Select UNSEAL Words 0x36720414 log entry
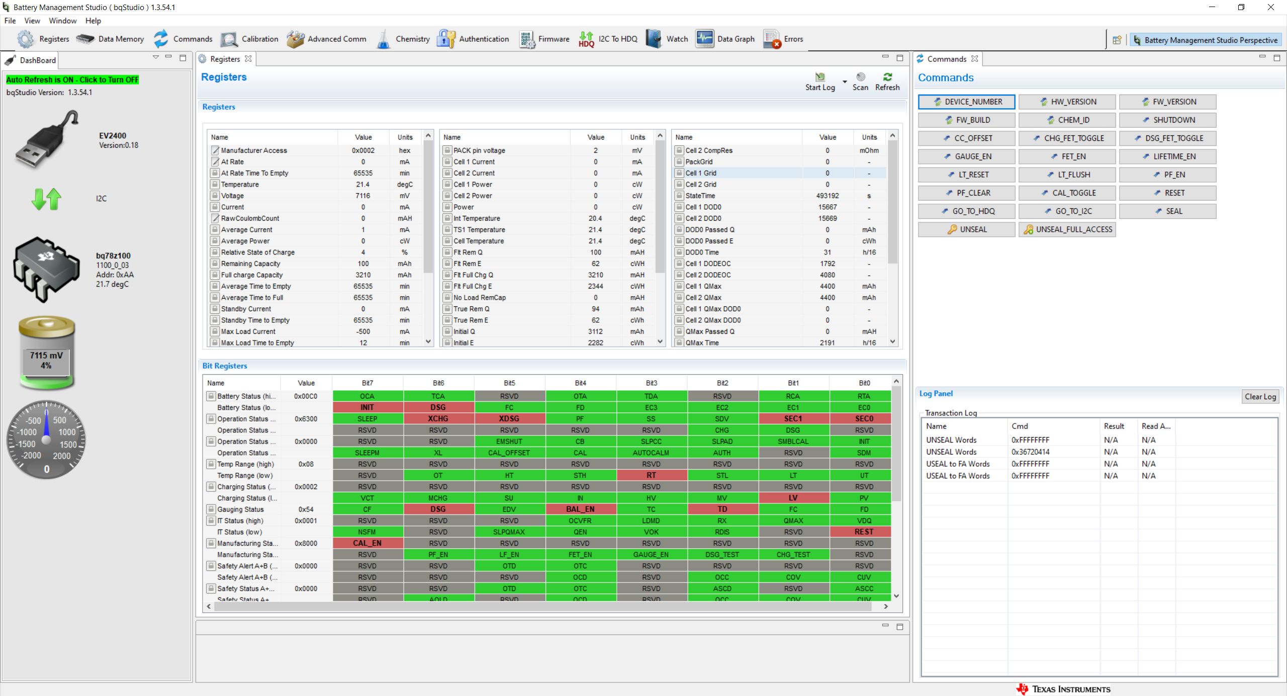Screen dimensions: 1287x696 1099,452
